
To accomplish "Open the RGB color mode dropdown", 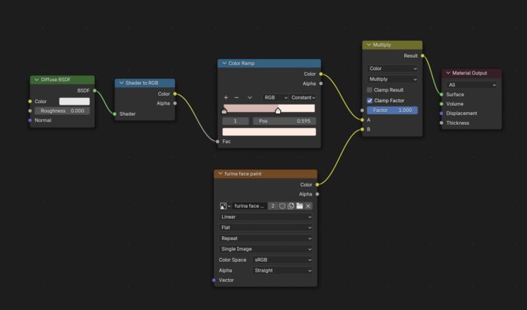I will 276,97.
